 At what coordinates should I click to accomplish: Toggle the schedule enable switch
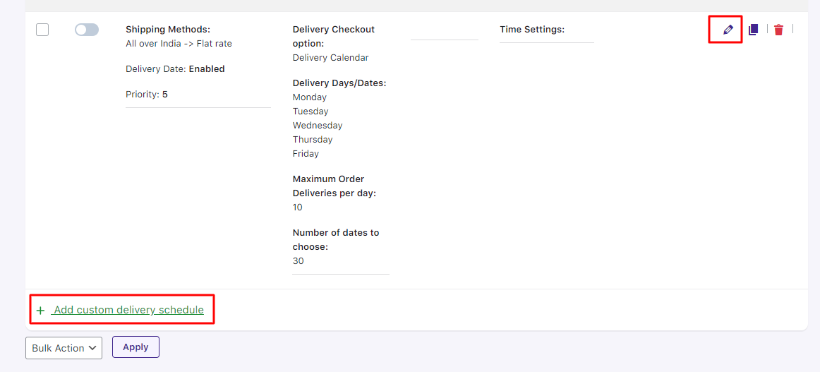87,30
